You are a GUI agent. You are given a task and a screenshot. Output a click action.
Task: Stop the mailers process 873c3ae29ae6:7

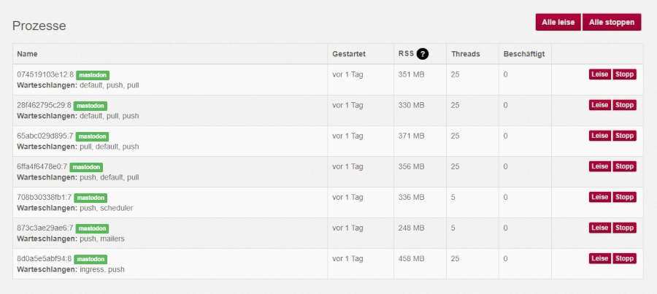[x=624, y=228]
